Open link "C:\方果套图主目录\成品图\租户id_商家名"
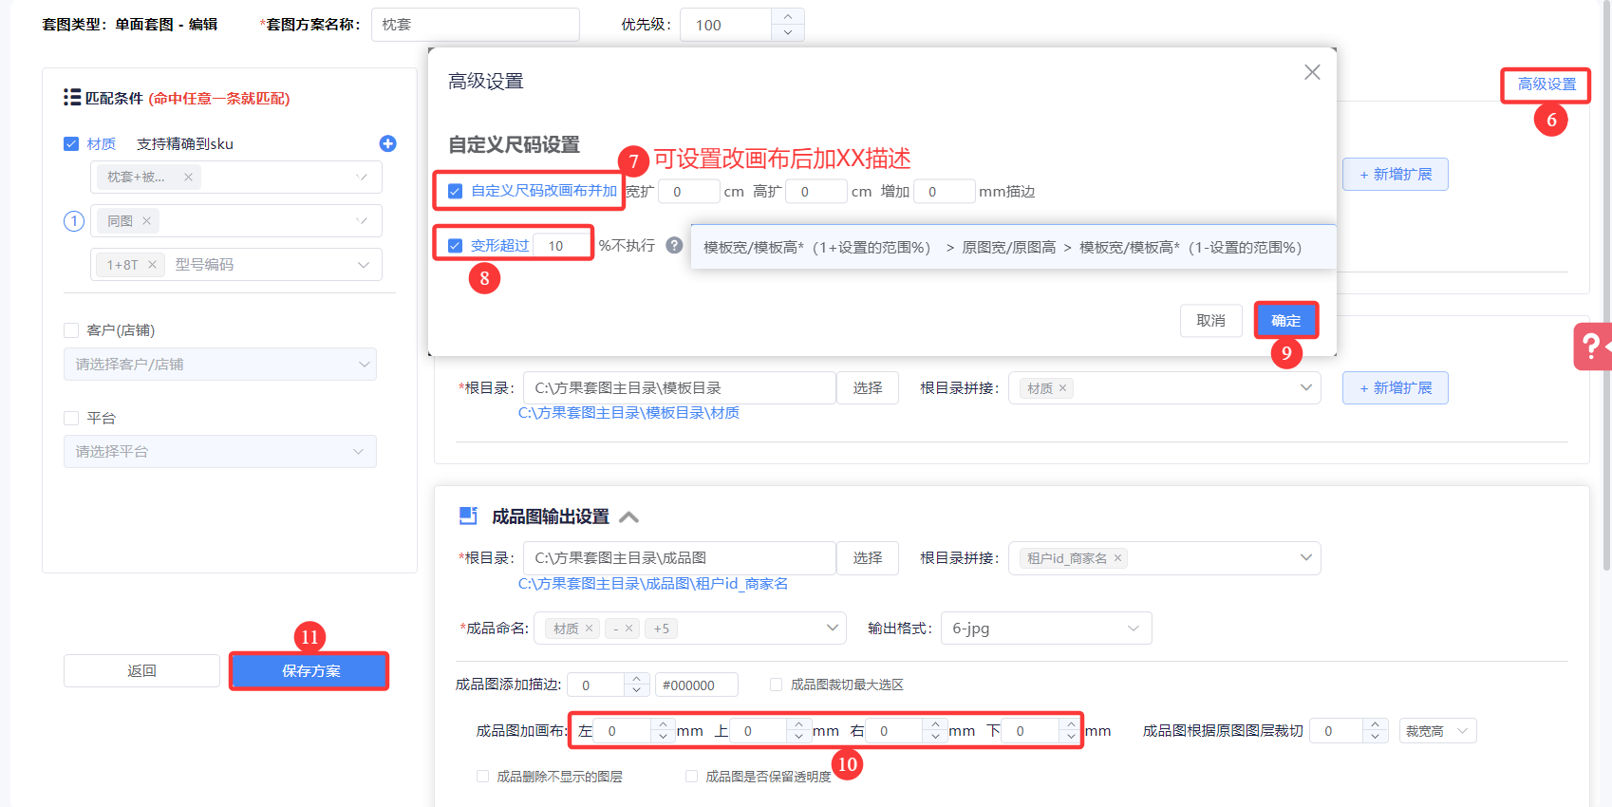The image size is (1612, 807). click(x=653, y=584)
